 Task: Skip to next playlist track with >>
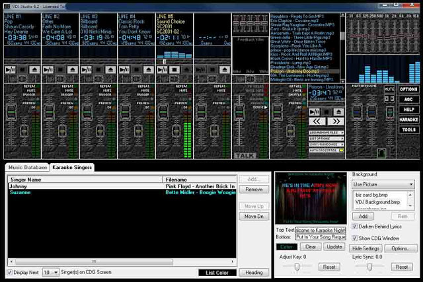click(x=336, y=122)
